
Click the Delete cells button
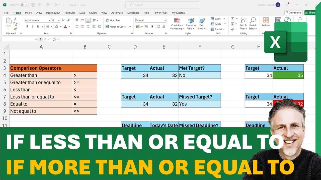tap(216, 24)
